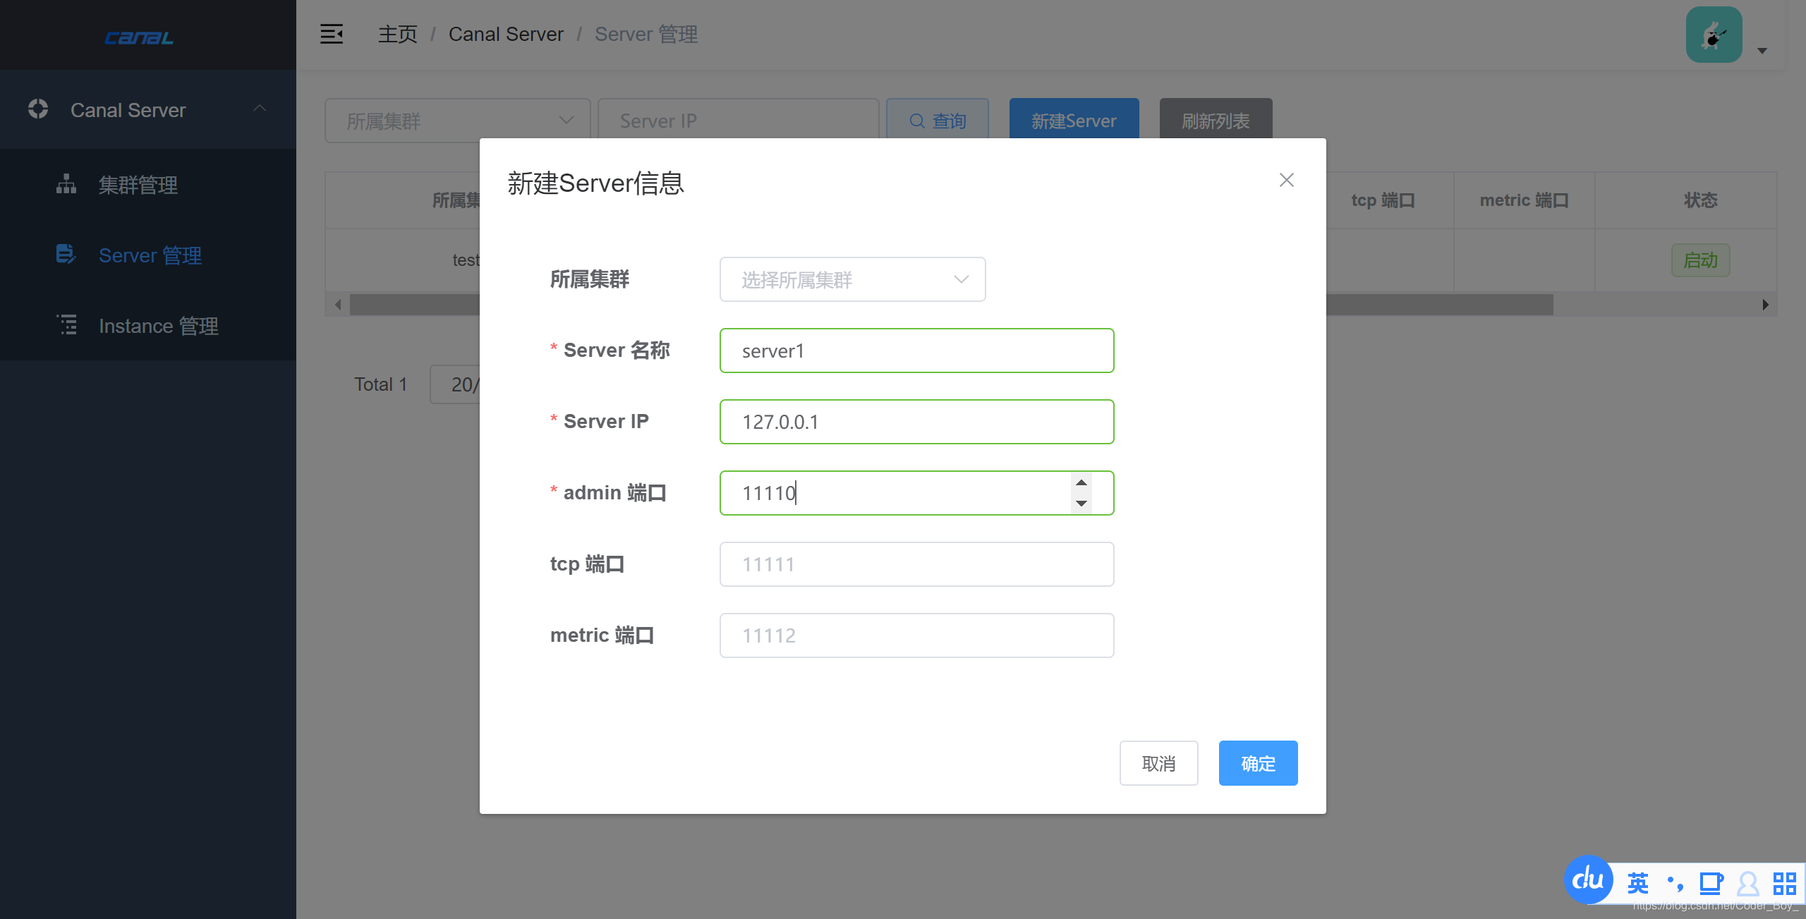Viewport: 1806px width, 919px height.
Task: Click the canal logo
Action: coord(139,37)
